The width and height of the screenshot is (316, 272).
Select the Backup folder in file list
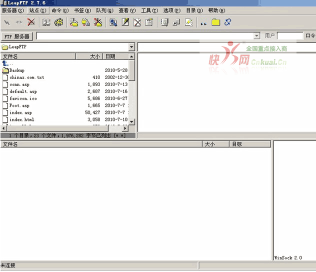(16, 70)
